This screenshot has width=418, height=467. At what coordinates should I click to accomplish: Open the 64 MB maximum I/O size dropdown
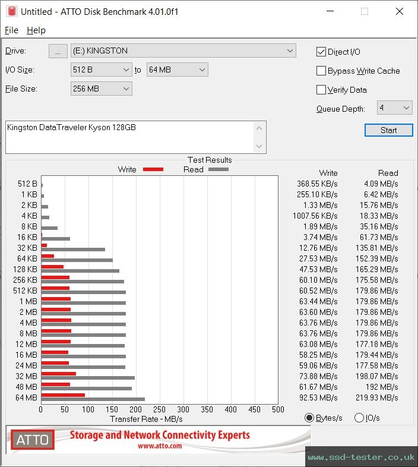(x=177, y=70)
